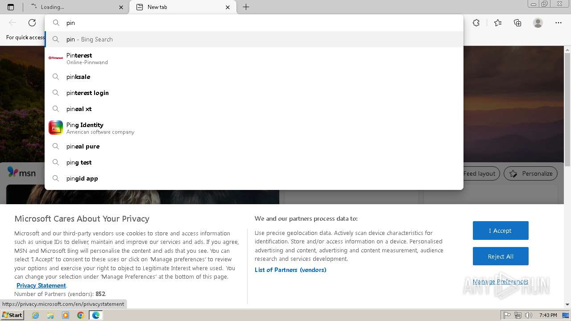Open the profile avatar

[538, 23]
